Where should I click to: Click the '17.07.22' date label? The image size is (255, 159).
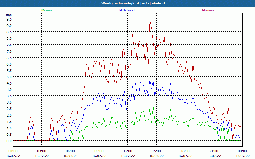[x=242, y=156]
